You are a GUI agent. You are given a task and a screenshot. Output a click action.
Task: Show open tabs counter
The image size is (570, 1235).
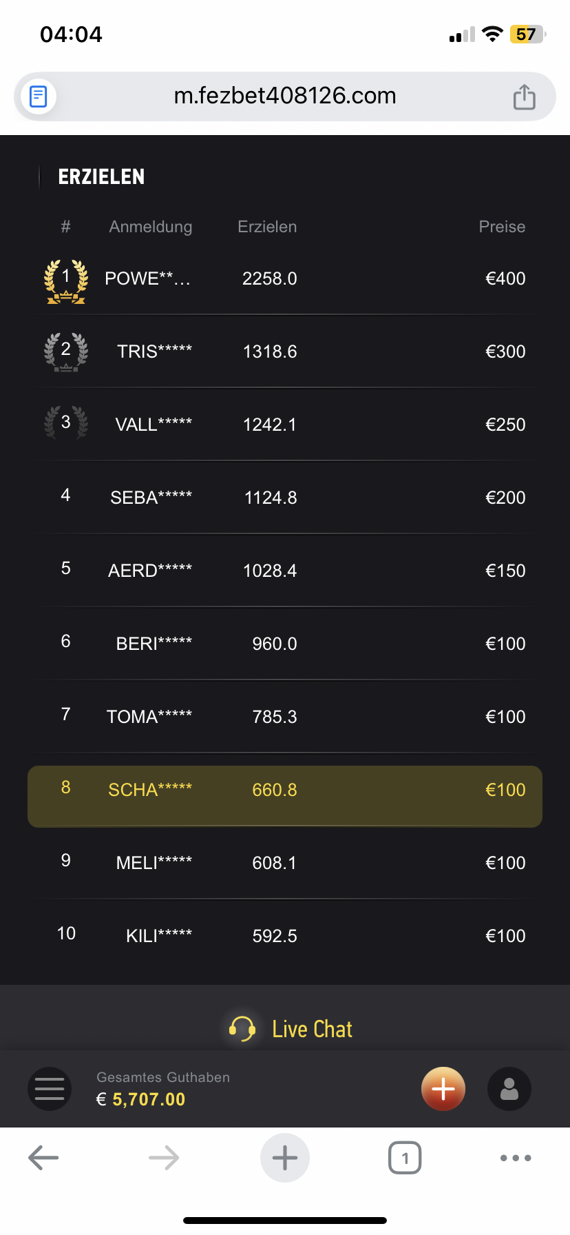click(405, 1158)
